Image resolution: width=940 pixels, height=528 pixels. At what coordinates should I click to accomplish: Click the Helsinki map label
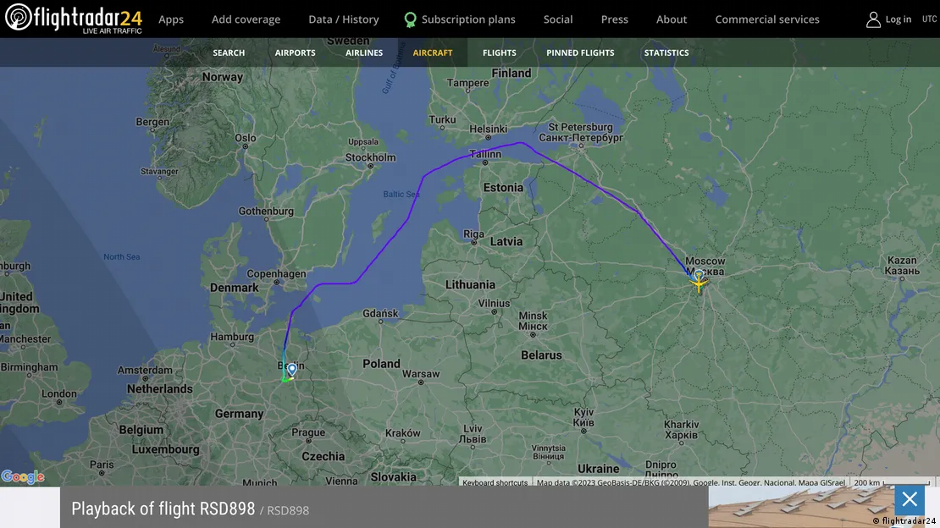(488, 129)
